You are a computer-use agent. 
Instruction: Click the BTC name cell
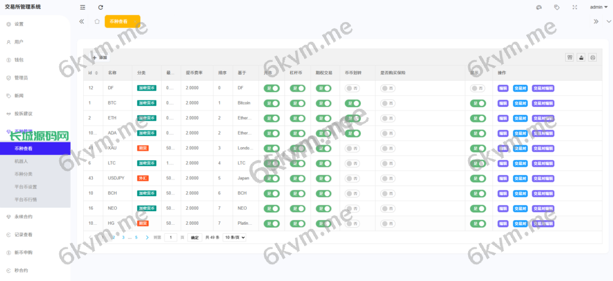point(112,103)
